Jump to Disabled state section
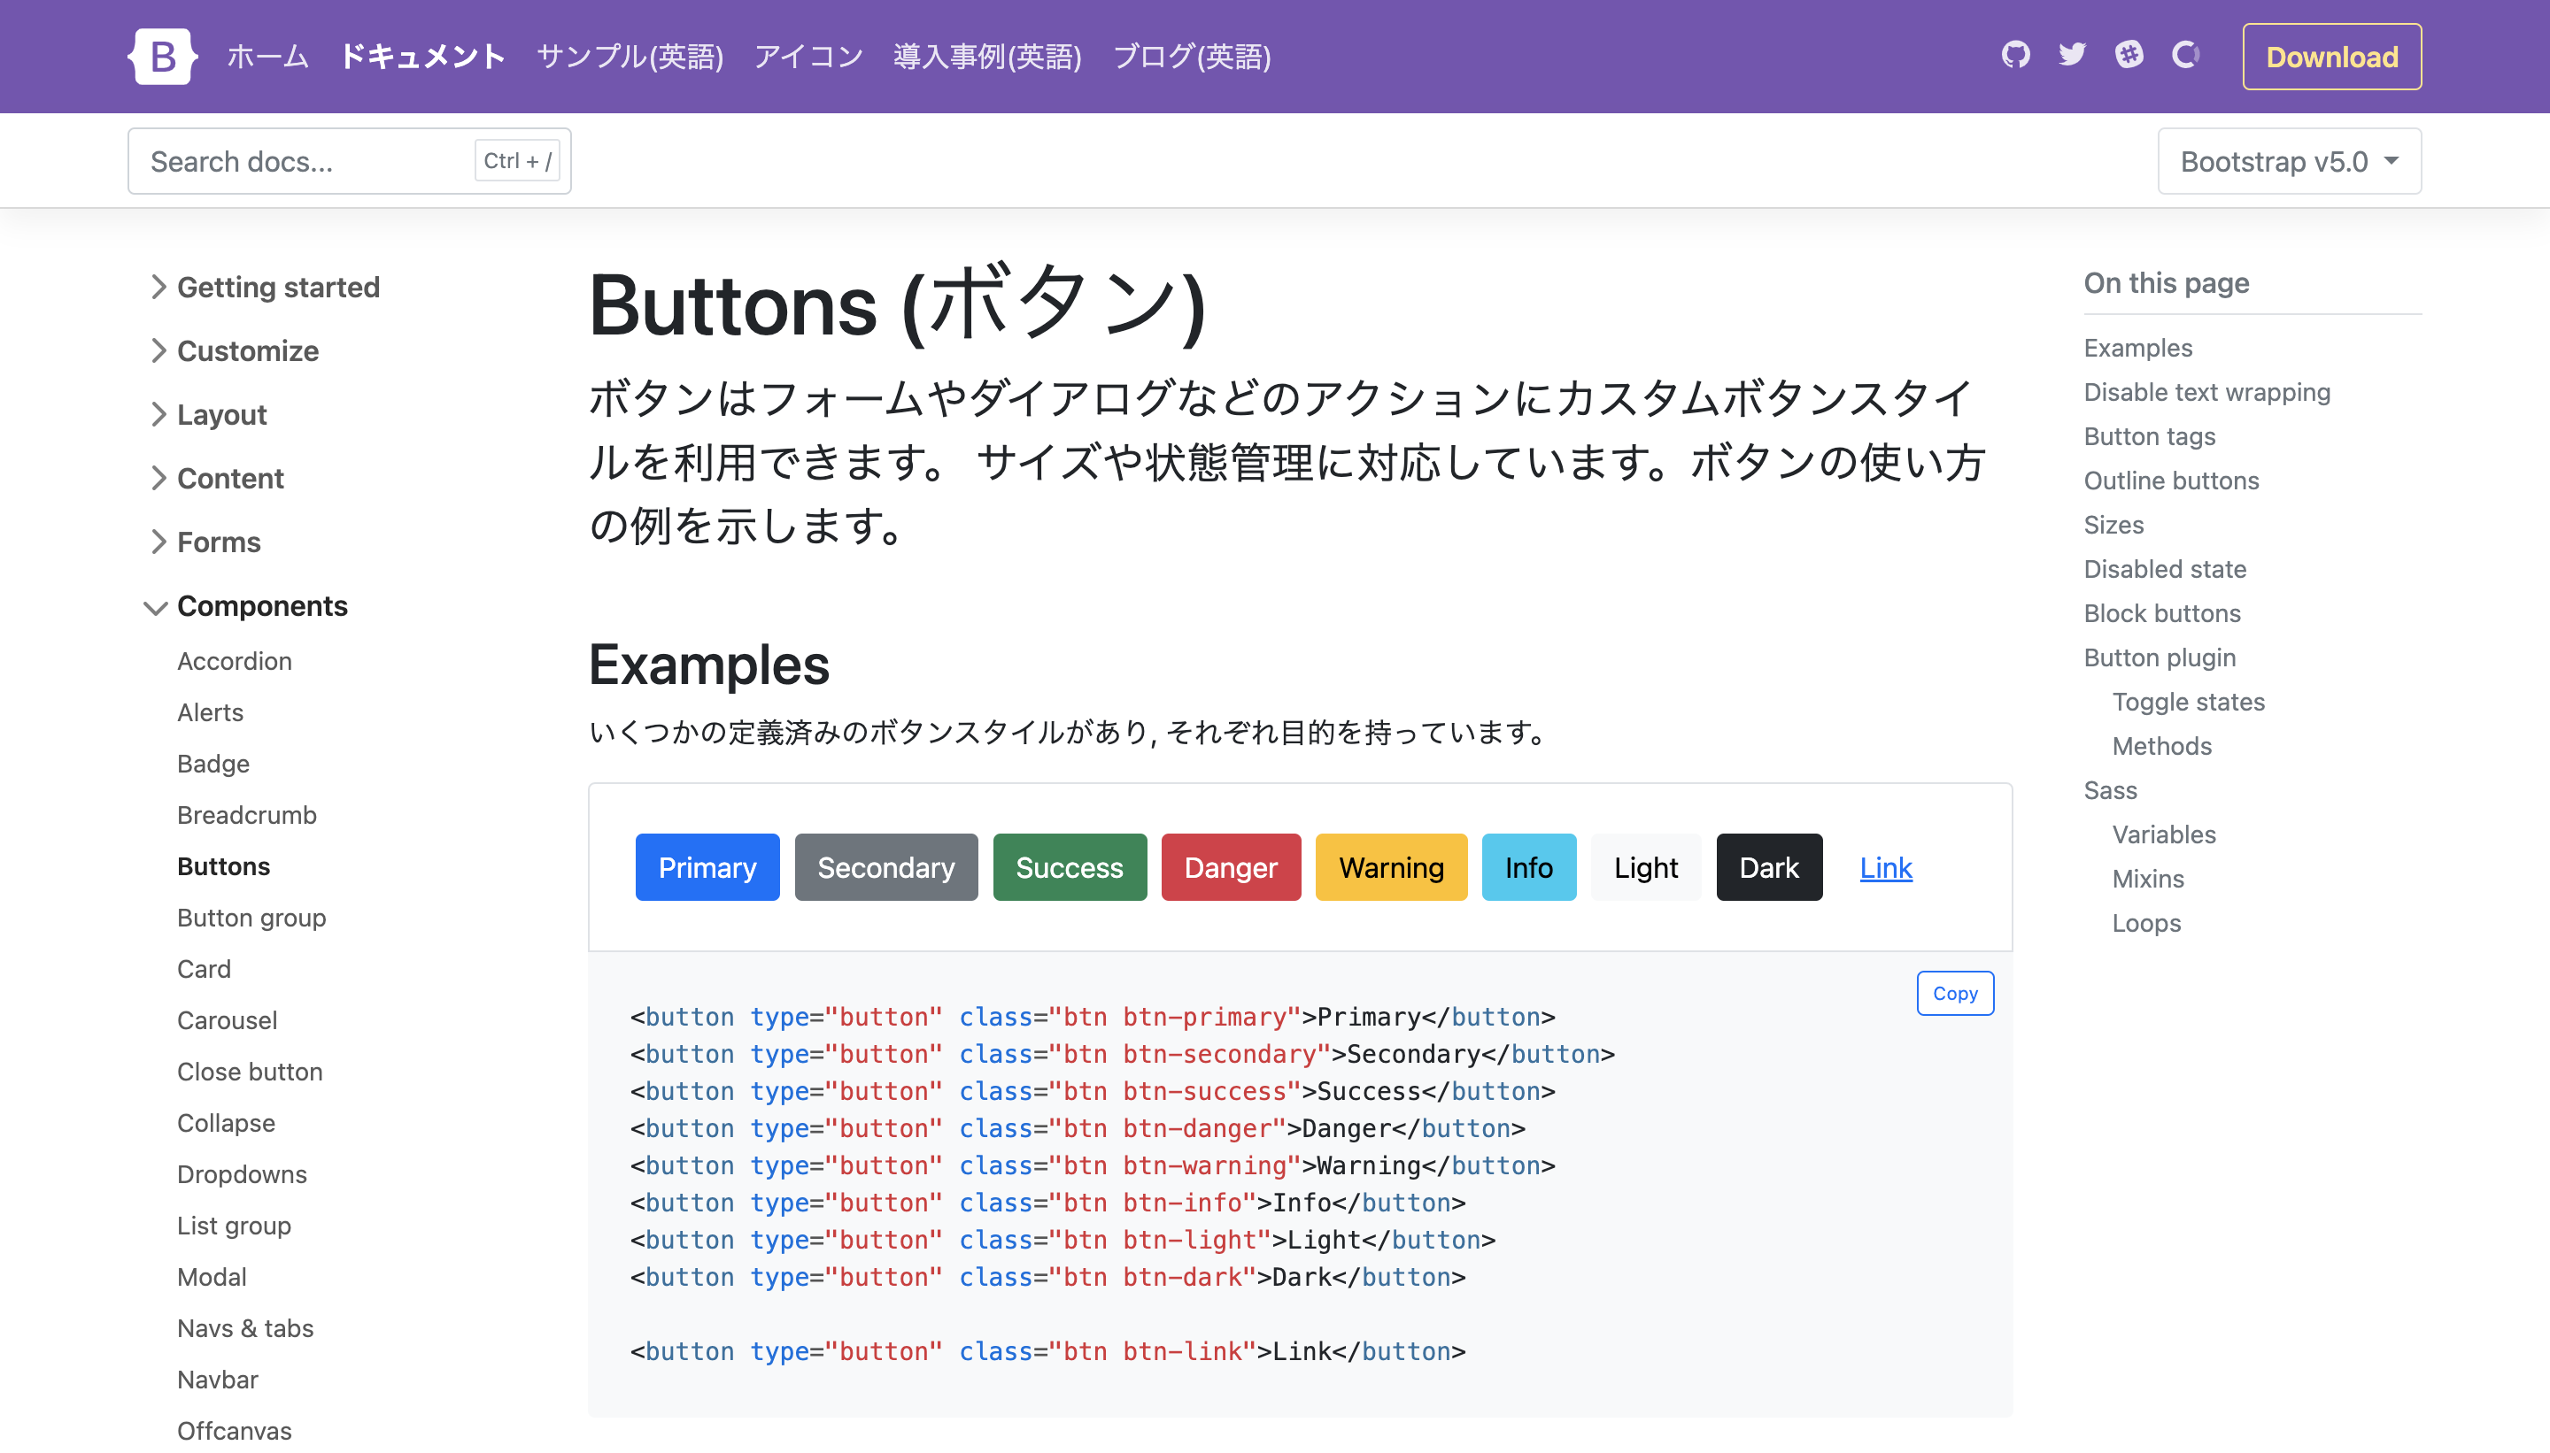Viewport: 2550px width, 1453px height. coord(2165,570)
